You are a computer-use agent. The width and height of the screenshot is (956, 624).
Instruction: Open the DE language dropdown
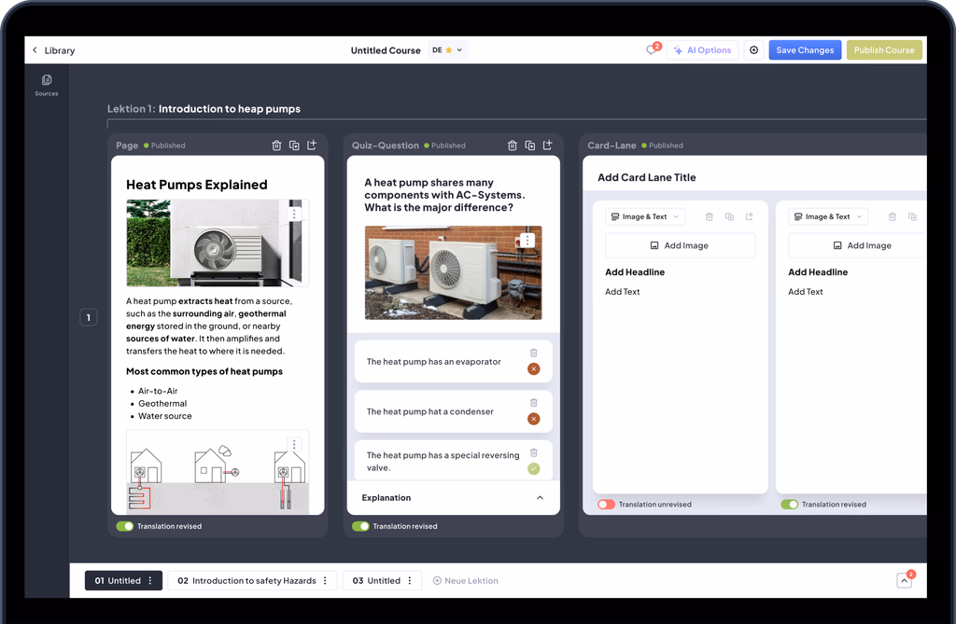coord(447,50)
